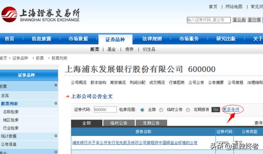Click 证券品种 in the breadcrumb
The image size is (263, 154).
click(x=20, y=58)
